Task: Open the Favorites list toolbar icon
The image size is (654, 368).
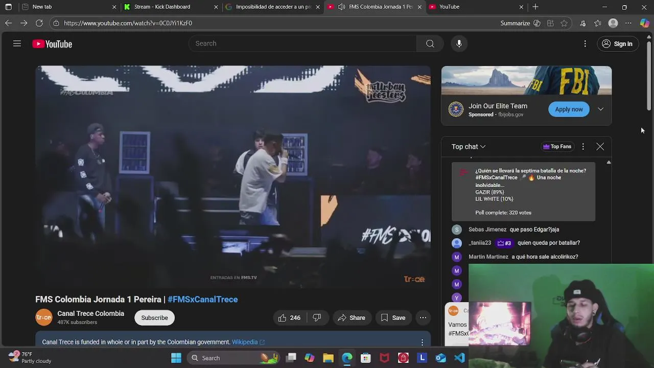Action: pos(598,23)
